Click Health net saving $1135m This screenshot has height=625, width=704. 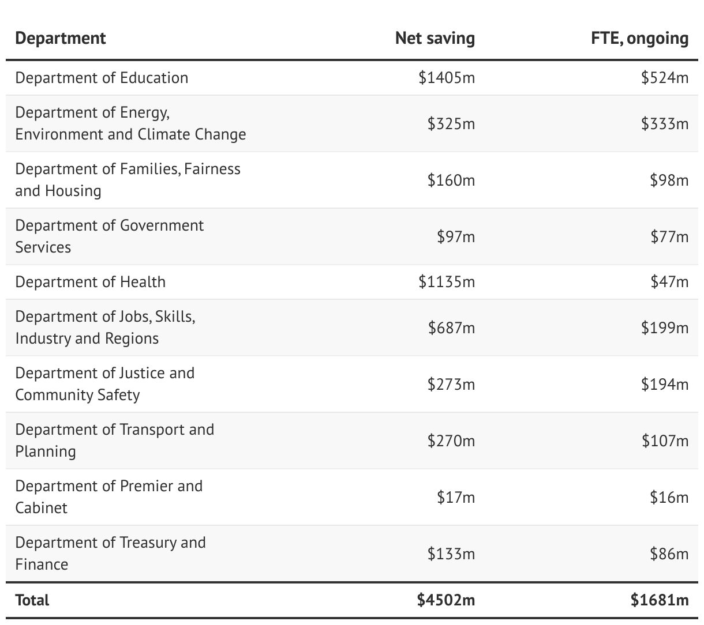447,282
